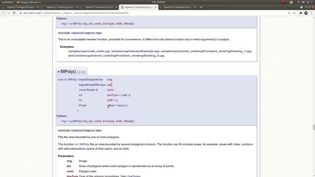Open the clock and calendar in top bar
Image resolution: width=315 pixels, height=177 pixels.
click(x=158, y=2)
